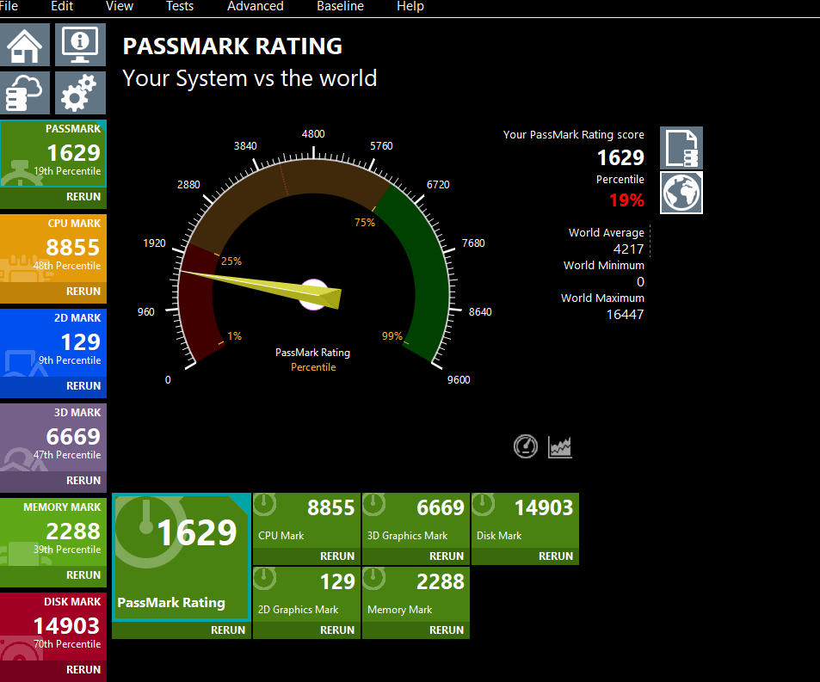The height and width of the screenshot is (682, 820).
Task: Rerun the PassMark test from sidebar
Action: pyautogui.click(x=83, y=197)
